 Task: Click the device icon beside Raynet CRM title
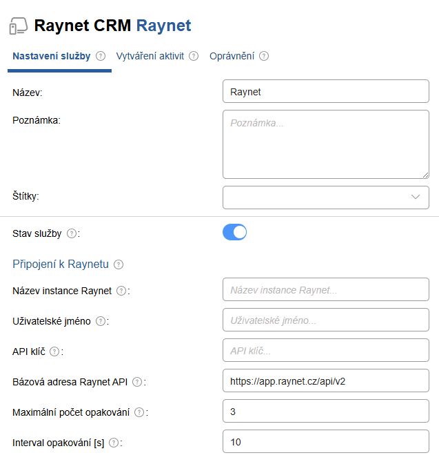(19, 26)
